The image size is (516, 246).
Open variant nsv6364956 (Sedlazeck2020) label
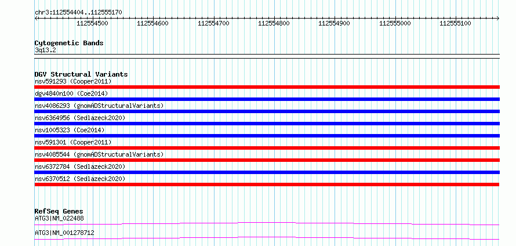(80, 118)
